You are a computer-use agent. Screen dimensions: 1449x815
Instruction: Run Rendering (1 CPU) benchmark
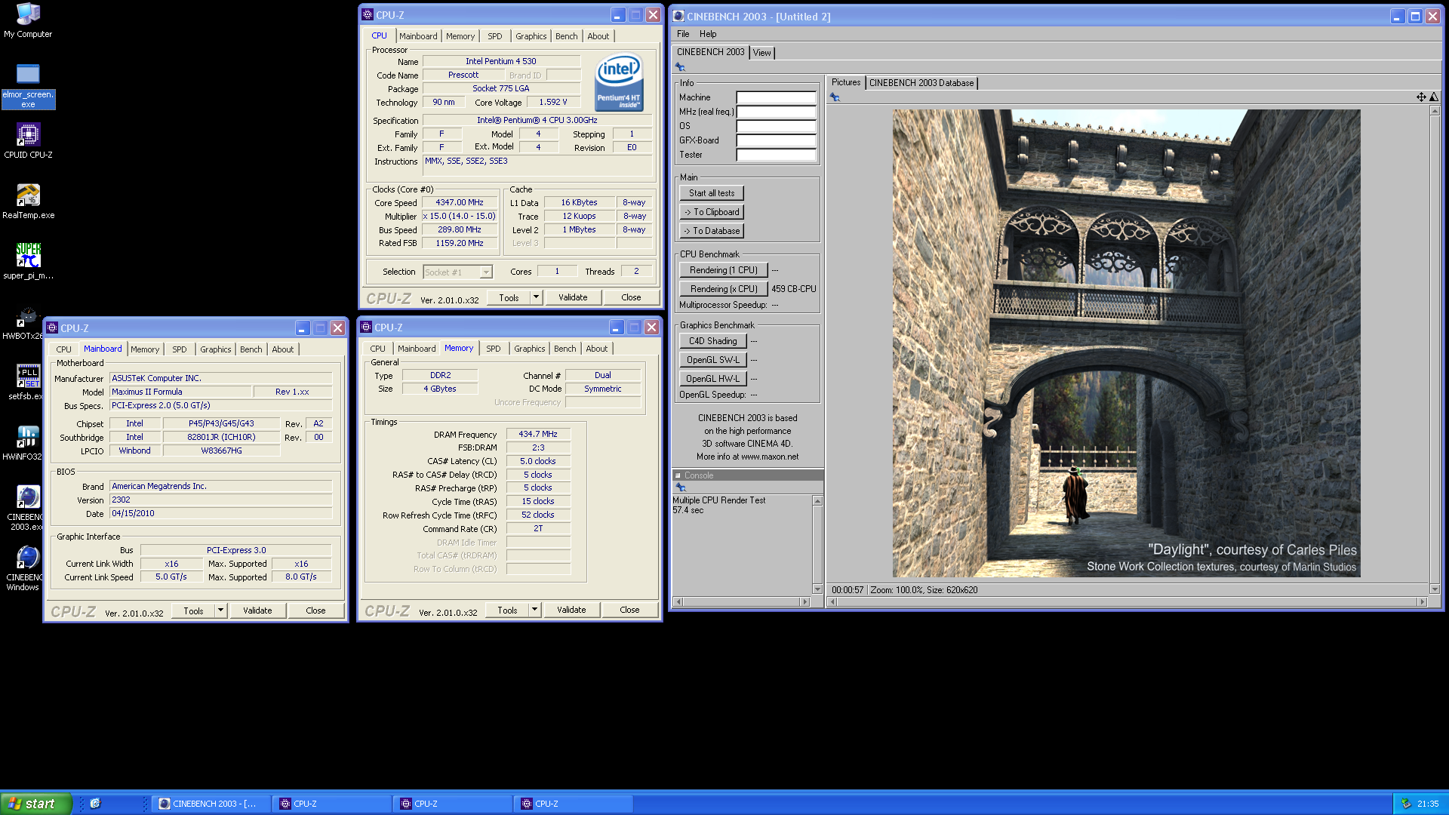[x=724, y=270]
